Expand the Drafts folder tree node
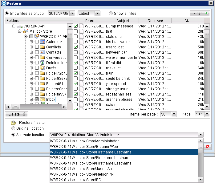The height and width of the screenshot is (183, 215). pos(31,68)
